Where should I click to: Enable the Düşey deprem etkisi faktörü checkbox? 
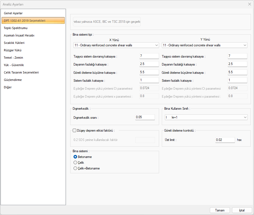click(x=75, y=131)
